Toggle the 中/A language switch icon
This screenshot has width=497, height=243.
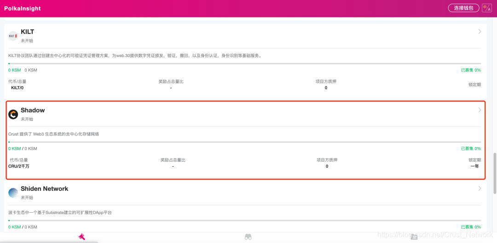[486, 8]
